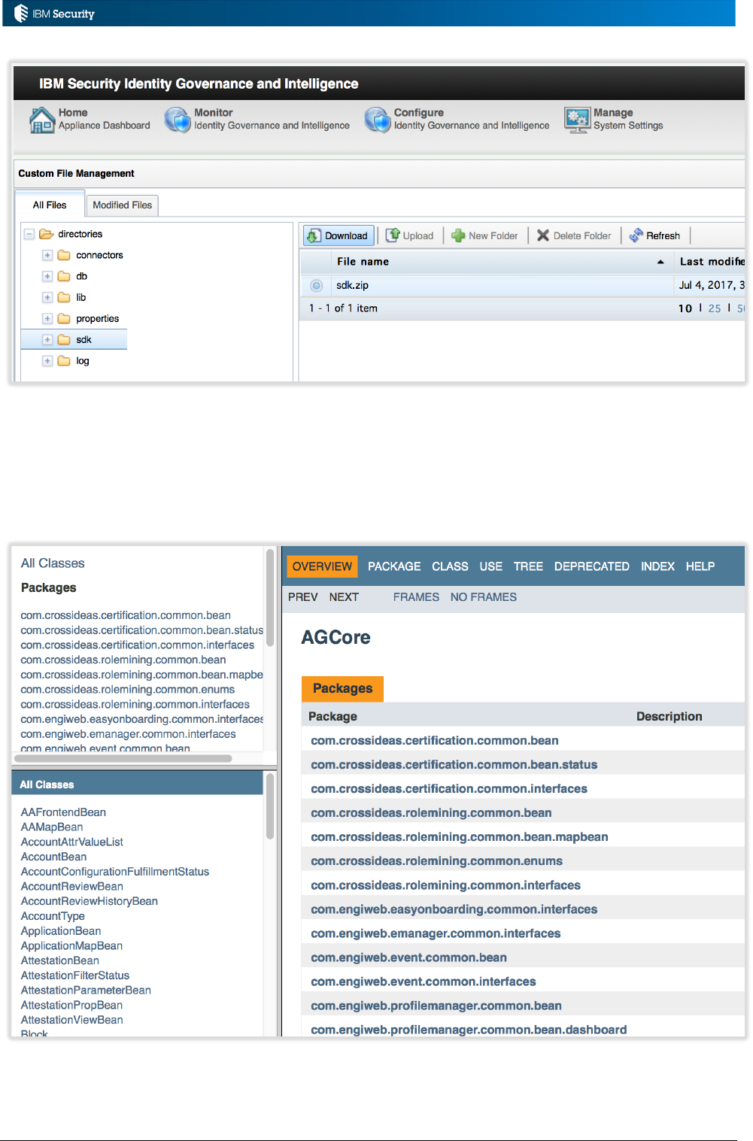
Task: Click the Home Appliance Dashboard house icon
Action: (42, 120)
